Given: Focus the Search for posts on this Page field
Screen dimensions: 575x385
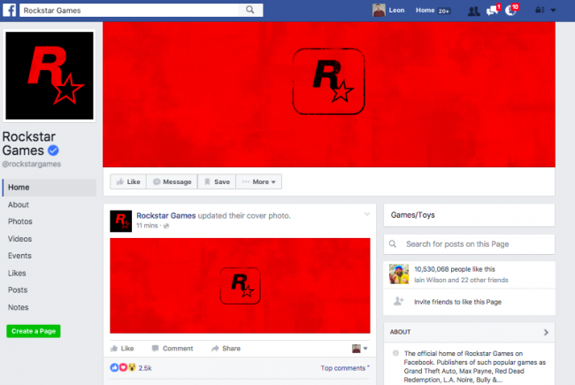Looking at the screenshot, I should click(x=469, y=244).
